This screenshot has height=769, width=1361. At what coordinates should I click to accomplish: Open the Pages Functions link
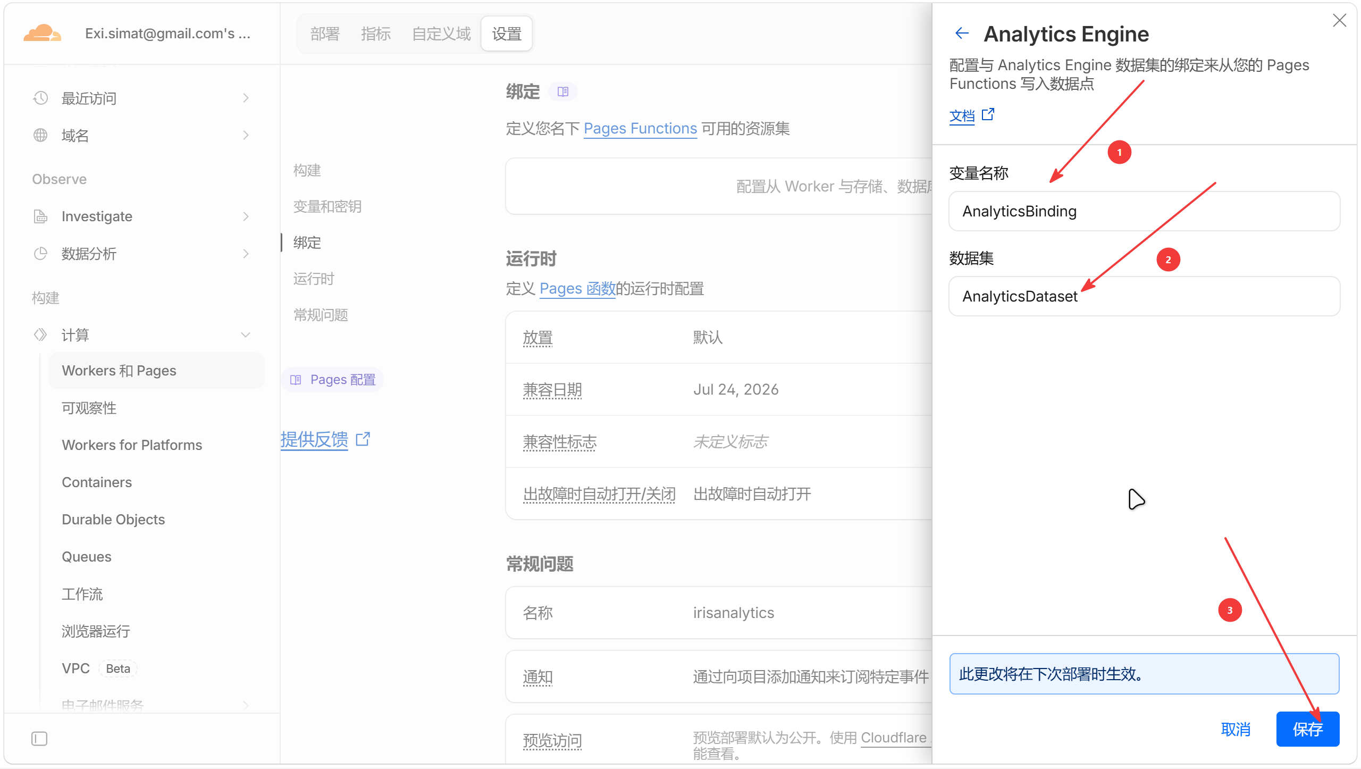coord(640,128)
